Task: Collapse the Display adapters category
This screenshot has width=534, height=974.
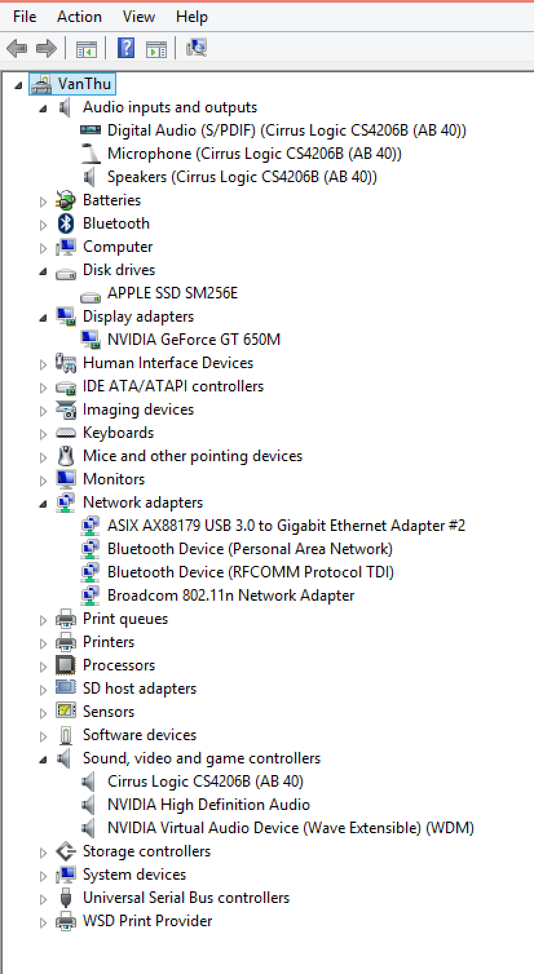Action: point(43,318)
